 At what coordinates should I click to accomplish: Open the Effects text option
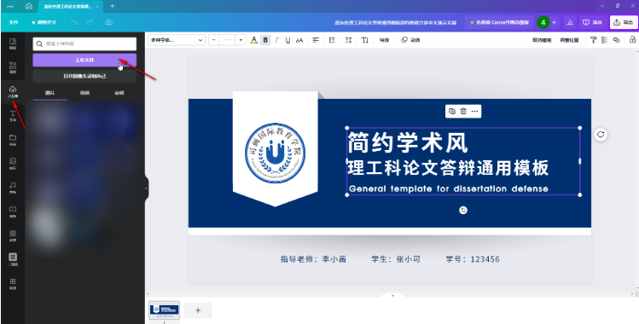click(384, 40)
